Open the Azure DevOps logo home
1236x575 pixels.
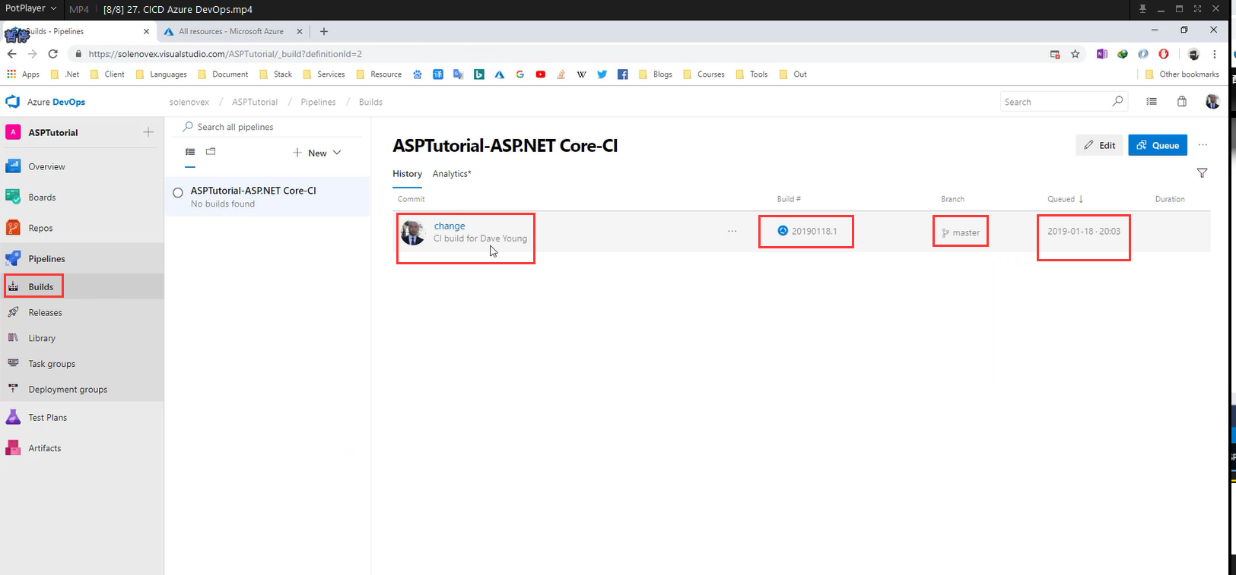click(x=46, y=102)
